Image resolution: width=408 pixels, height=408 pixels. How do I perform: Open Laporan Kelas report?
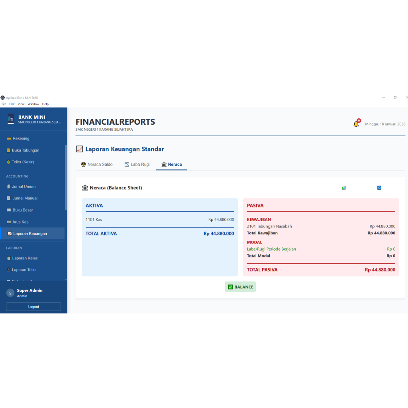pos(32,258)
